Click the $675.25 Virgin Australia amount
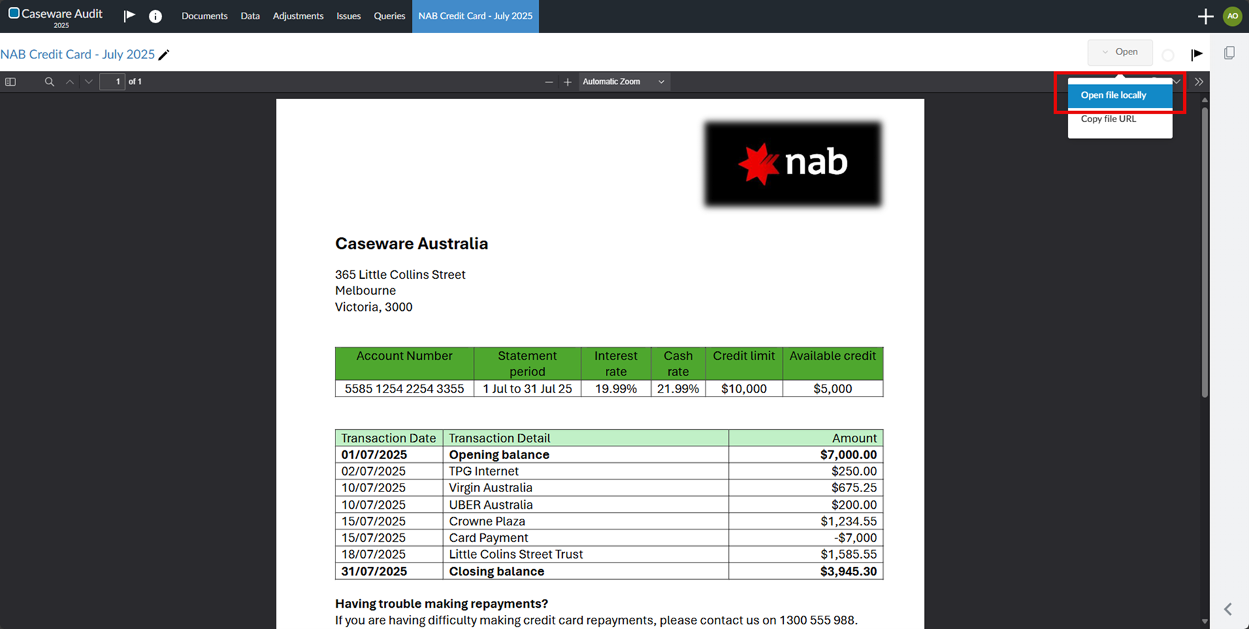Viewport: 1249px width, 629px height. [x=854, y=488]
